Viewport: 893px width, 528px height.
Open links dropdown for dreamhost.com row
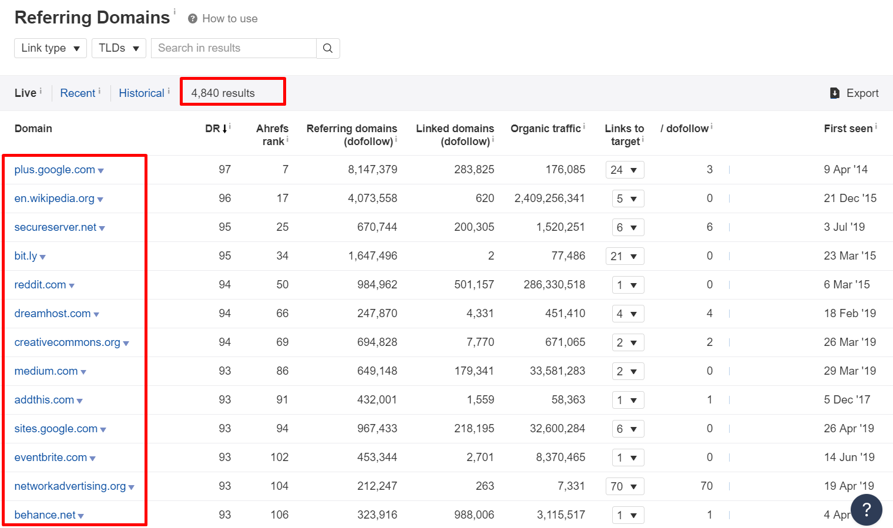coord(628,314)
